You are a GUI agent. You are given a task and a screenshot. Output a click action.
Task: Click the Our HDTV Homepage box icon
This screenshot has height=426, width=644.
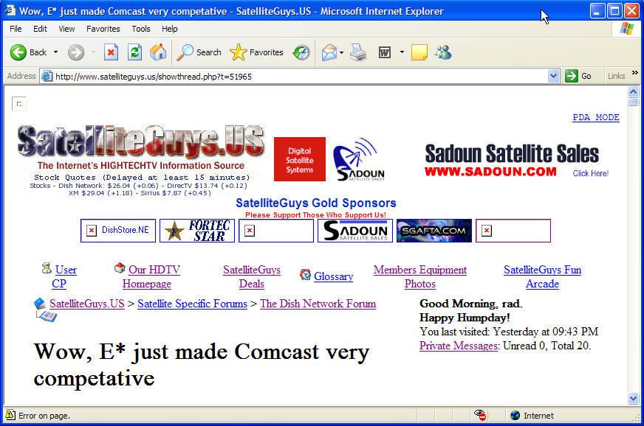120,268
